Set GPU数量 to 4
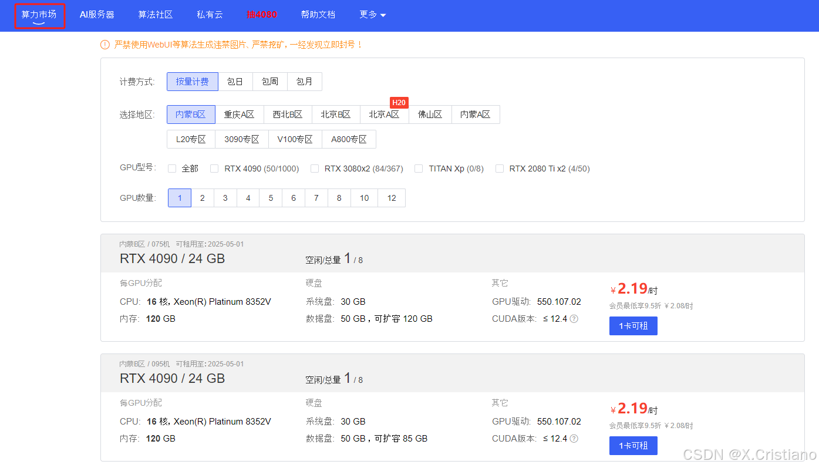The width and height of the screenshot is (819, 468). pos(248,198)
